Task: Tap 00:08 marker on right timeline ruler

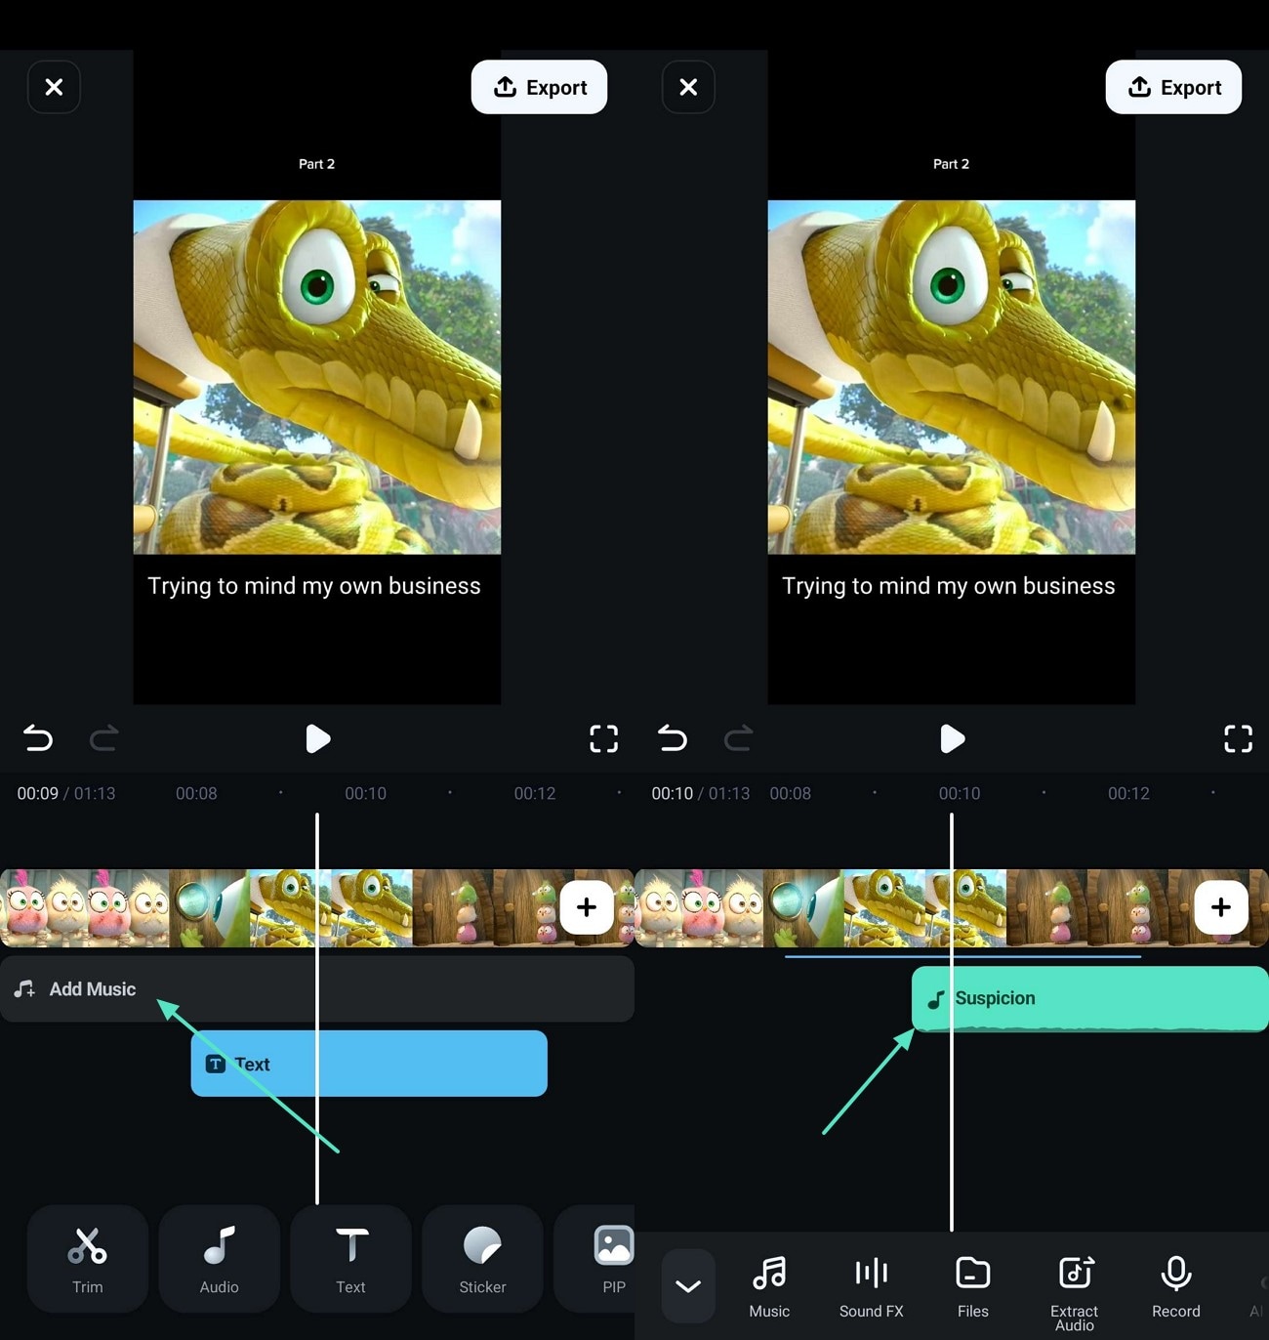Action: [790, 793]
